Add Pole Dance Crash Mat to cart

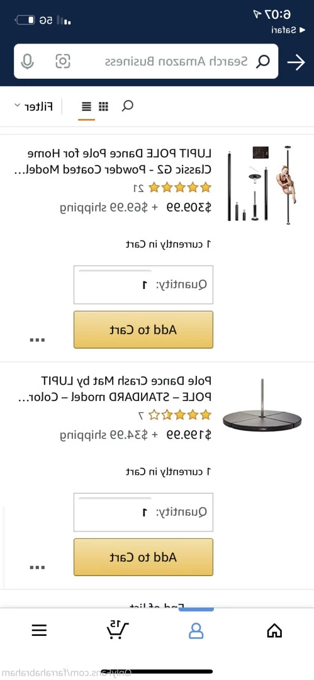tap(143, 557)
